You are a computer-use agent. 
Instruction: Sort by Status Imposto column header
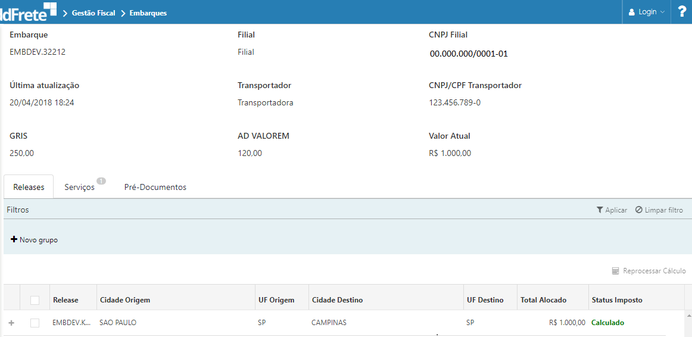pyautogui.click(x=617, y=300)
